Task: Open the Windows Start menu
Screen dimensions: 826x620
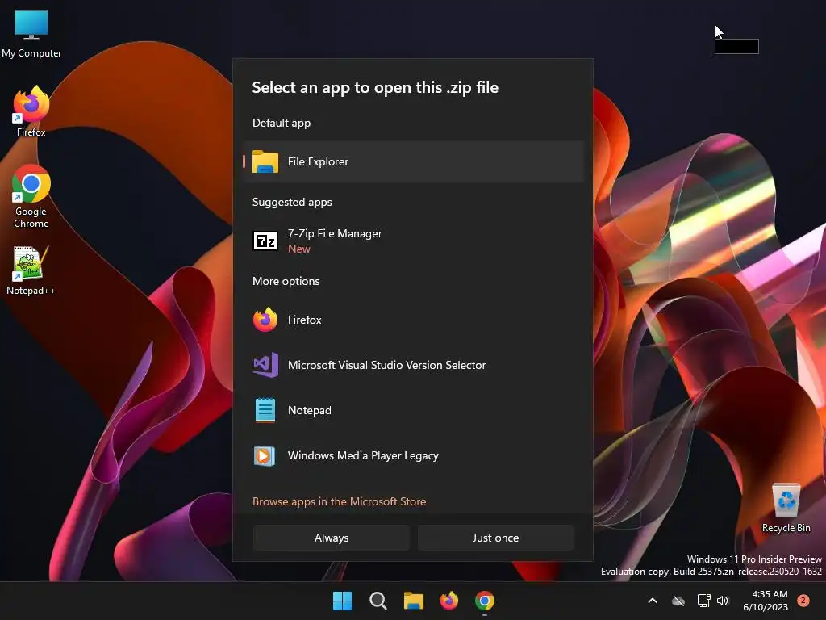Action: pyautogui.click(x=342, y=601)
